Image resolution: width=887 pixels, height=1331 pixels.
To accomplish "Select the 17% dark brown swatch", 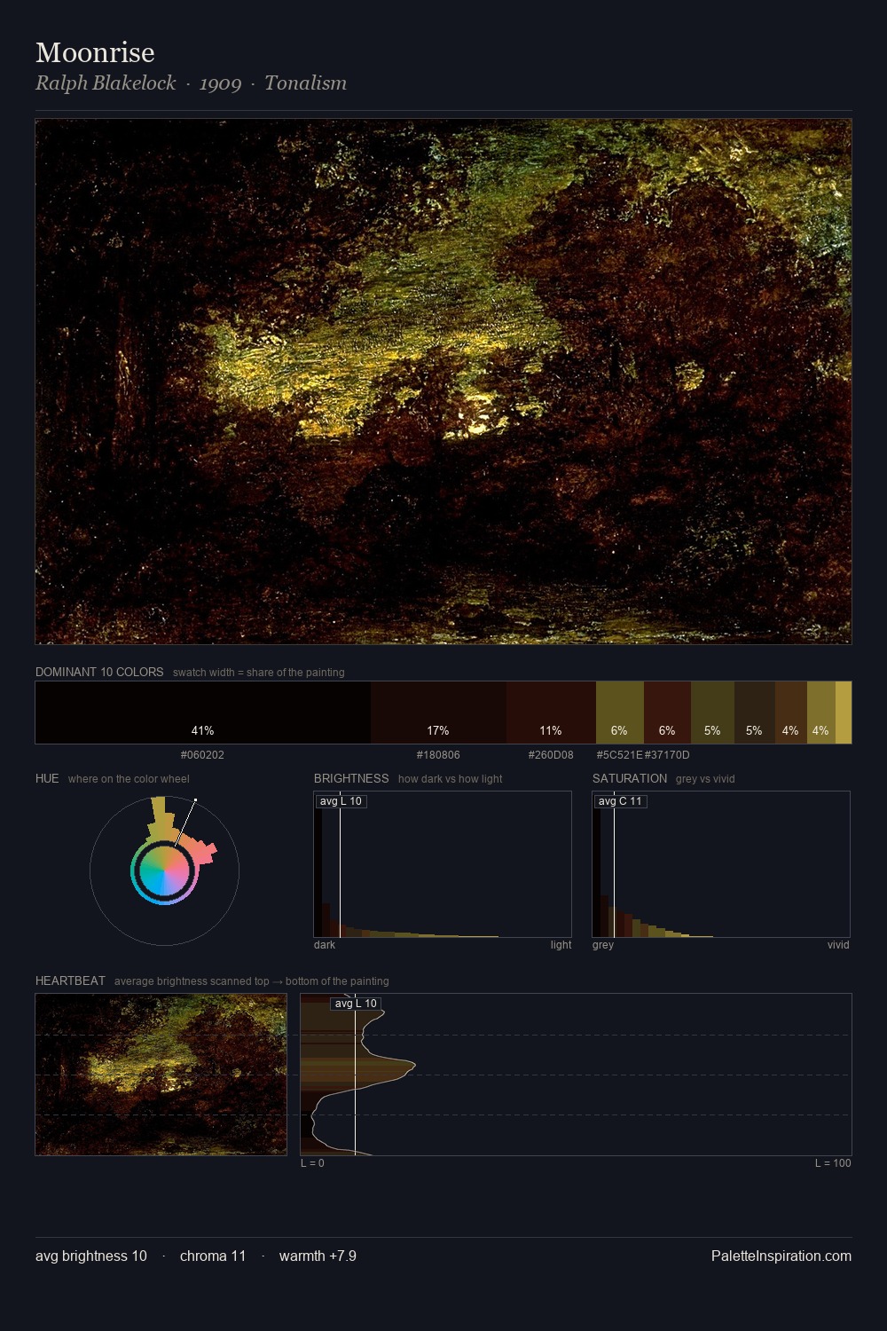I will [438, 713].
